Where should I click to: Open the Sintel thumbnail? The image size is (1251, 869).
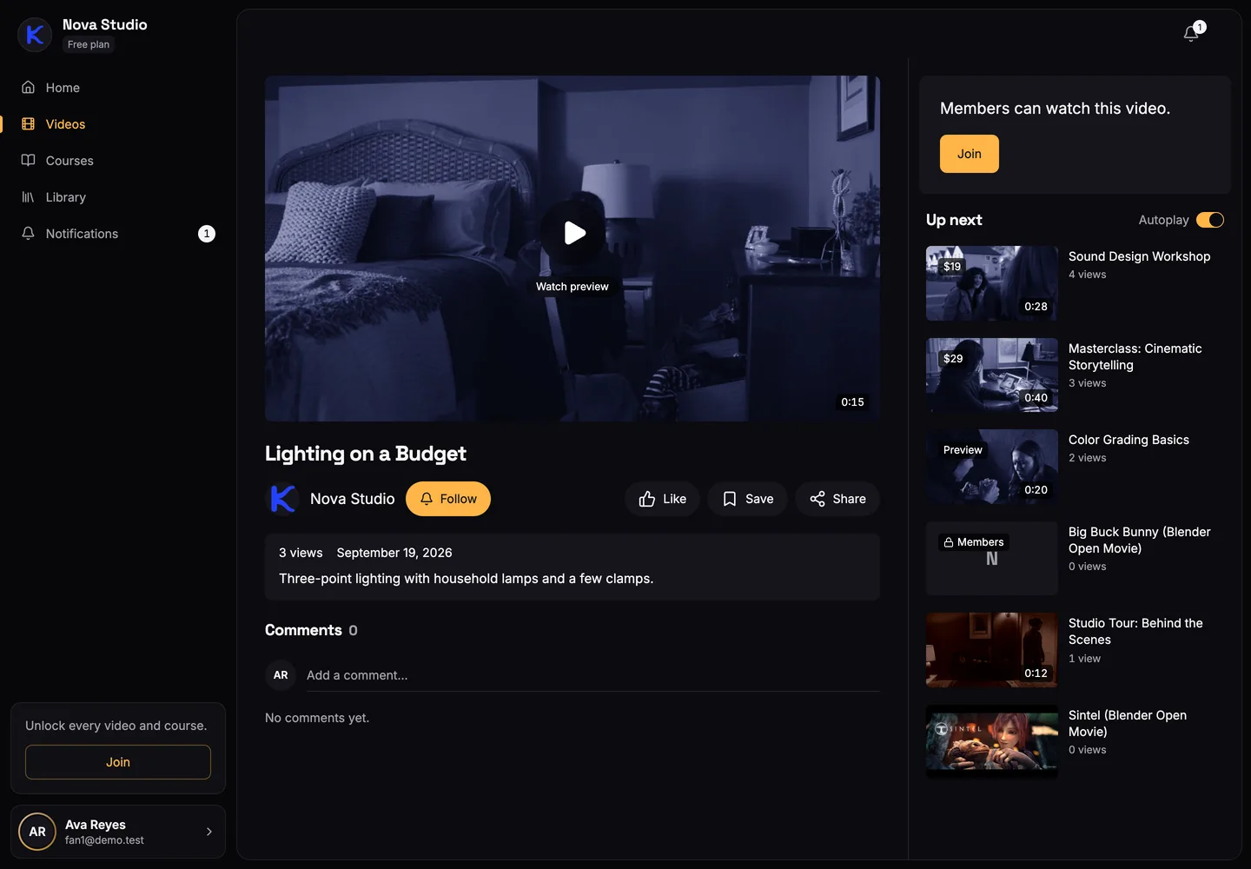992,742
